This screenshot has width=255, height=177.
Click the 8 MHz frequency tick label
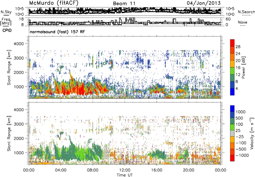click(x=22, y=25)
